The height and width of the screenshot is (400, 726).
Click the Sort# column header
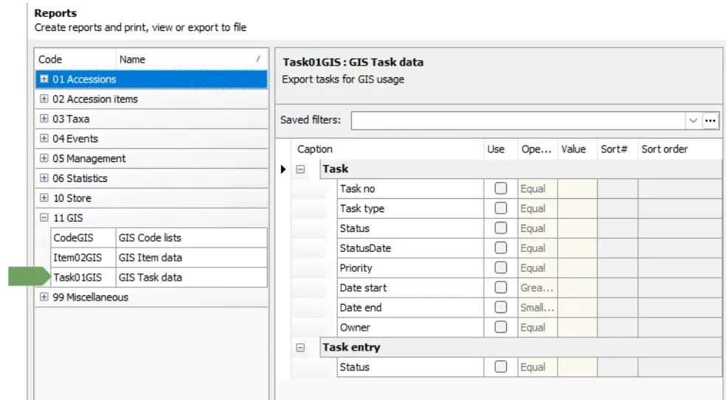tap(618, 149)
